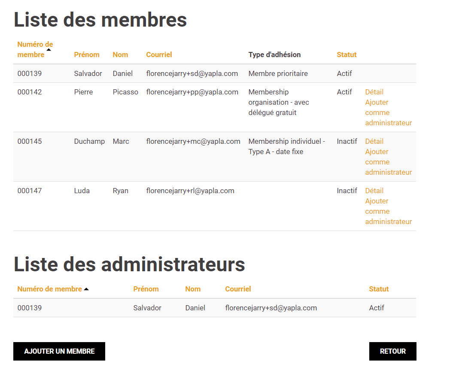This screenshot has width=456, height=373.
Task: Sort administrators list by Prénom column
Action: [146, 289]
